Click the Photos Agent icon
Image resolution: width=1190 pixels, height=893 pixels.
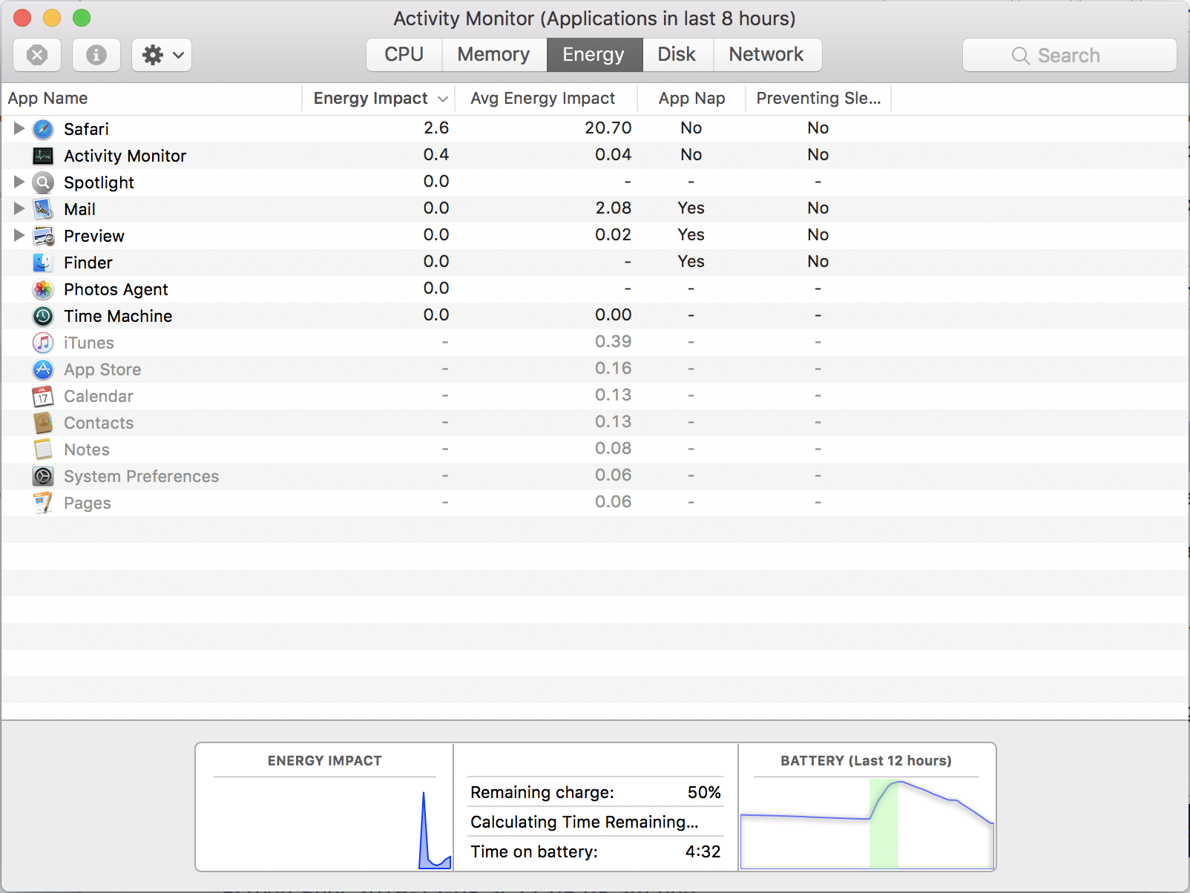(x=43, y=289)
